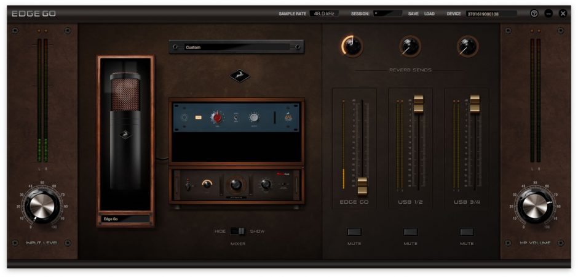Toggle the small switch on blue preamp
Image resolution: width=578 pixels, height=277 pixels.
(x=236, y=118)
